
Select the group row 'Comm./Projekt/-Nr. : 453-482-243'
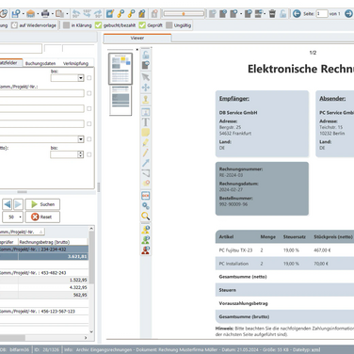pos(44,273)
